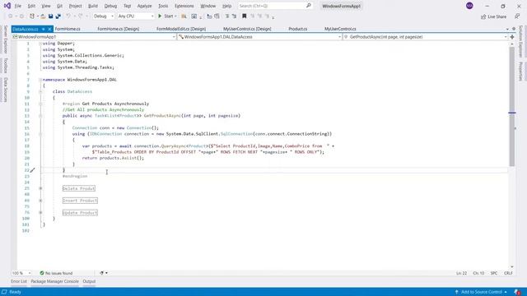Expand the collapsed Delete Product region

coord(40,188)
